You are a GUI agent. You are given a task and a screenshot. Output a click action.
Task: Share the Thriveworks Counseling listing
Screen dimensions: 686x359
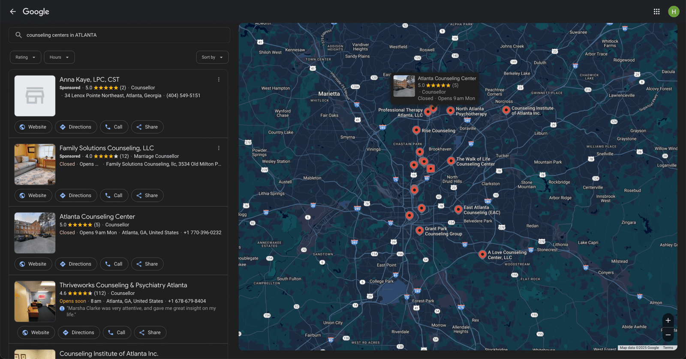tap(150, 332)
